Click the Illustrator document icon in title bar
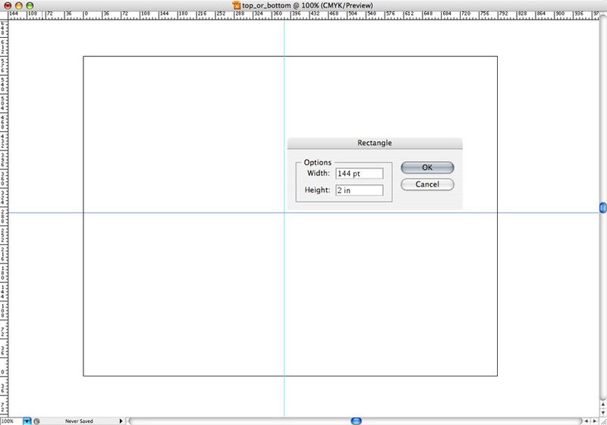The image size is (607, 425). click(236, 5)
